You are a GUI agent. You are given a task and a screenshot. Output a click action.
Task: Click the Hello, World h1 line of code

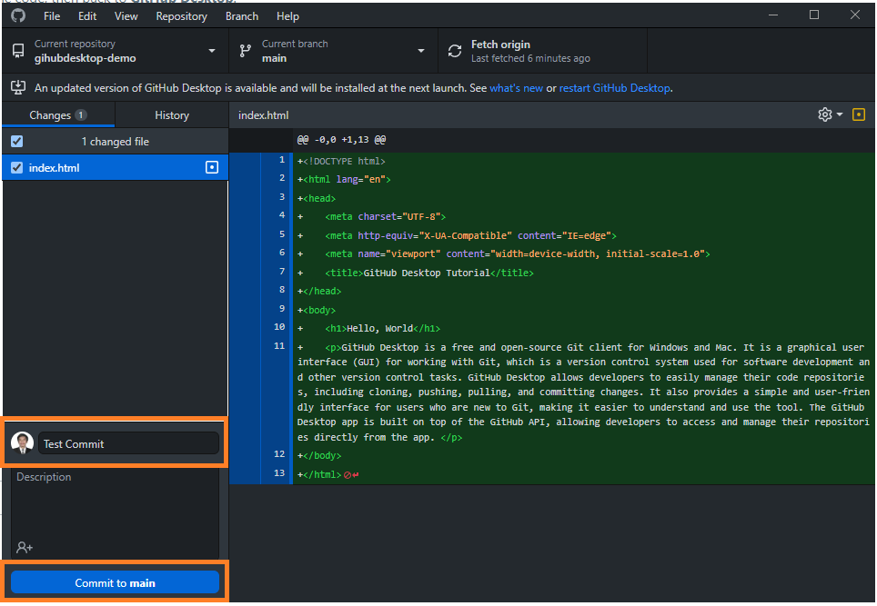pyautogui.click(x=383, y=328)
